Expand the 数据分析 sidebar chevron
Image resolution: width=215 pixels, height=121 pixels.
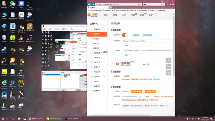104,67
